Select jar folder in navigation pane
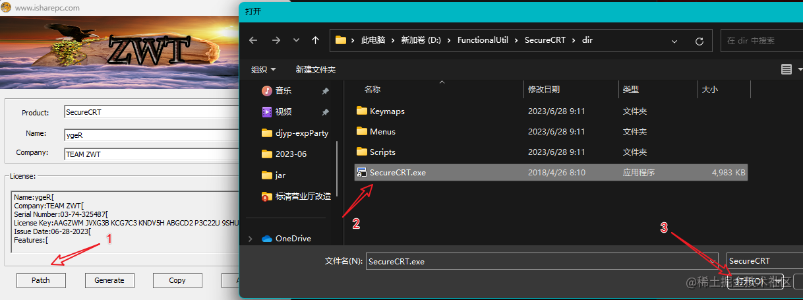803x300 pixels. pyautogui.click(x=274, y=175)
